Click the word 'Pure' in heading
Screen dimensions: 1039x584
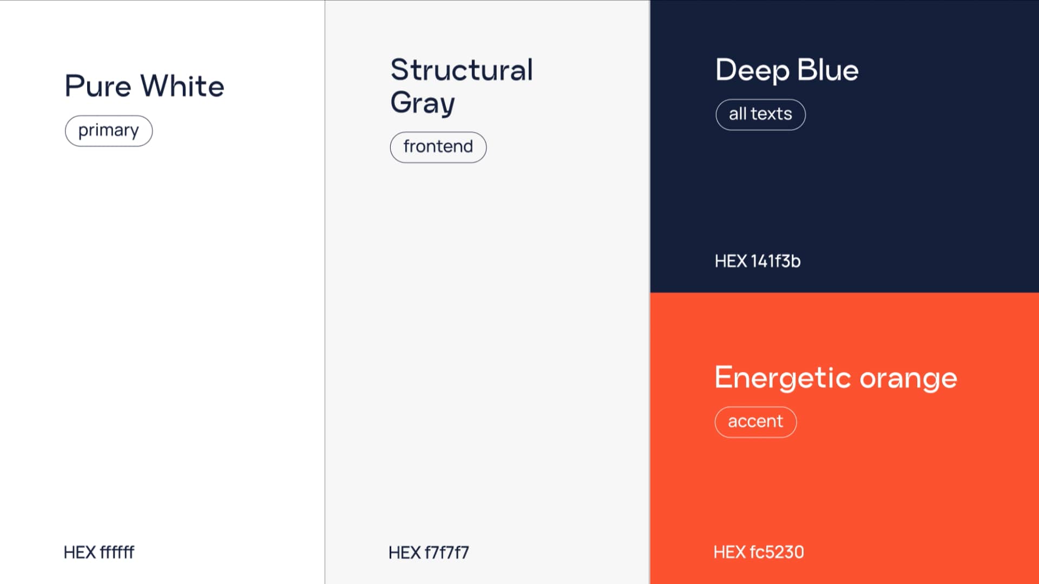coord(98,87)
